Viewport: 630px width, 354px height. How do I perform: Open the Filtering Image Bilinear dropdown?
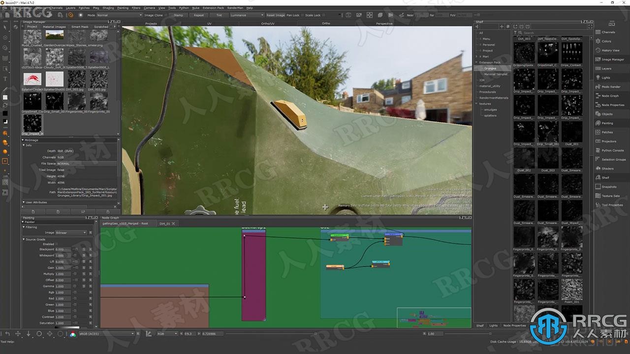click(x=71, y=233)
